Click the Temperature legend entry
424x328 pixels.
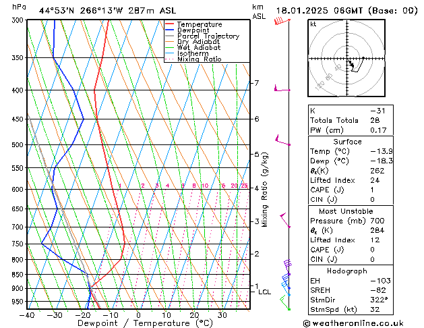pyautogui.click(x=193, y=24)
